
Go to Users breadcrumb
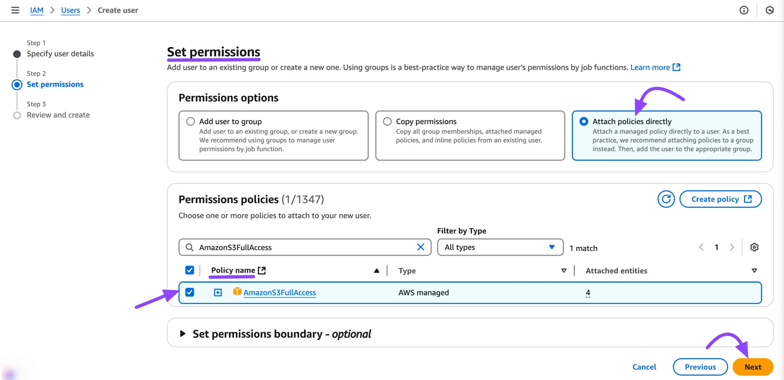(x=70, y=10)
